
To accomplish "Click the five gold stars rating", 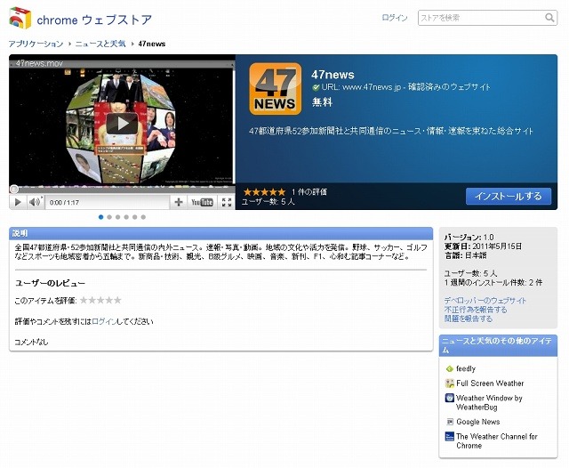I will [265, 192].
